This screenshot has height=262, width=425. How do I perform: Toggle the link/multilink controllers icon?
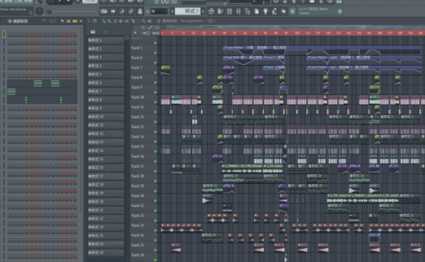pyautogui.click(x=131, y=12)
